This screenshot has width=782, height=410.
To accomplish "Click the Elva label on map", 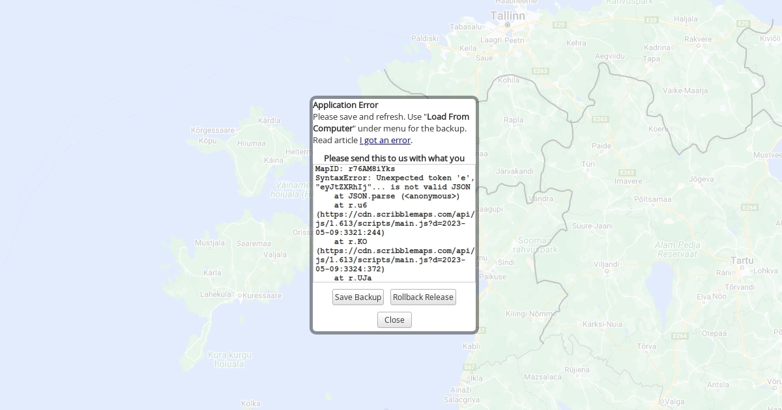I will [703, 296].
